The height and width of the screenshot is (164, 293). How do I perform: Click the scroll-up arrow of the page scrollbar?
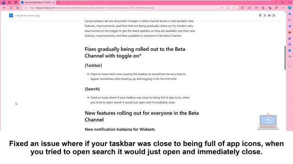285,12
